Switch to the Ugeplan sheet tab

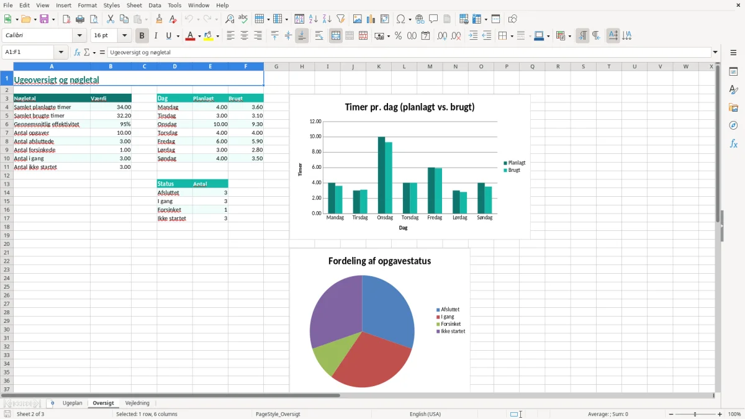click(x=72, y=403)
